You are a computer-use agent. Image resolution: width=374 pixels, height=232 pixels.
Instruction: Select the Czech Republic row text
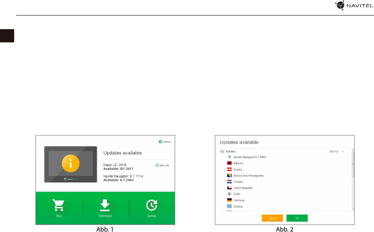click(x=243, y=188)
